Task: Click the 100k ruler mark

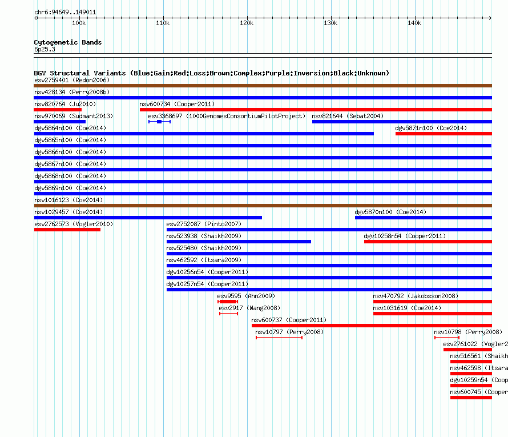Action: tap(79, 23)
